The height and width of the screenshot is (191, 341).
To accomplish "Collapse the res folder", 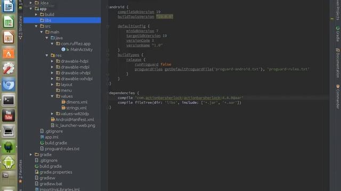I will [47, 55].
